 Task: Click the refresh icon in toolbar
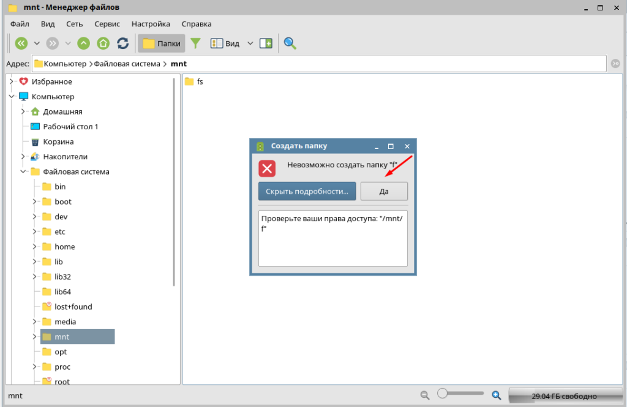click(x=123, y=44)
